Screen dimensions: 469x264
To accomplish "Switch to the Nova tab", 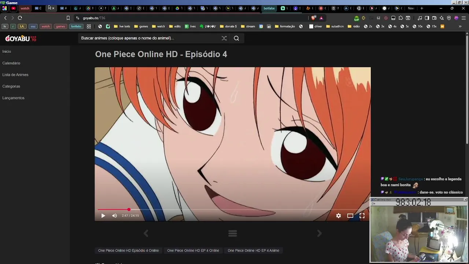I will coord(411,8).
